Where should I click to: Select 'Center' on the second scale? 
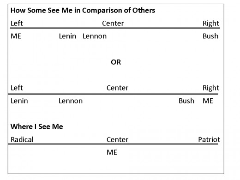click(117, 88)
